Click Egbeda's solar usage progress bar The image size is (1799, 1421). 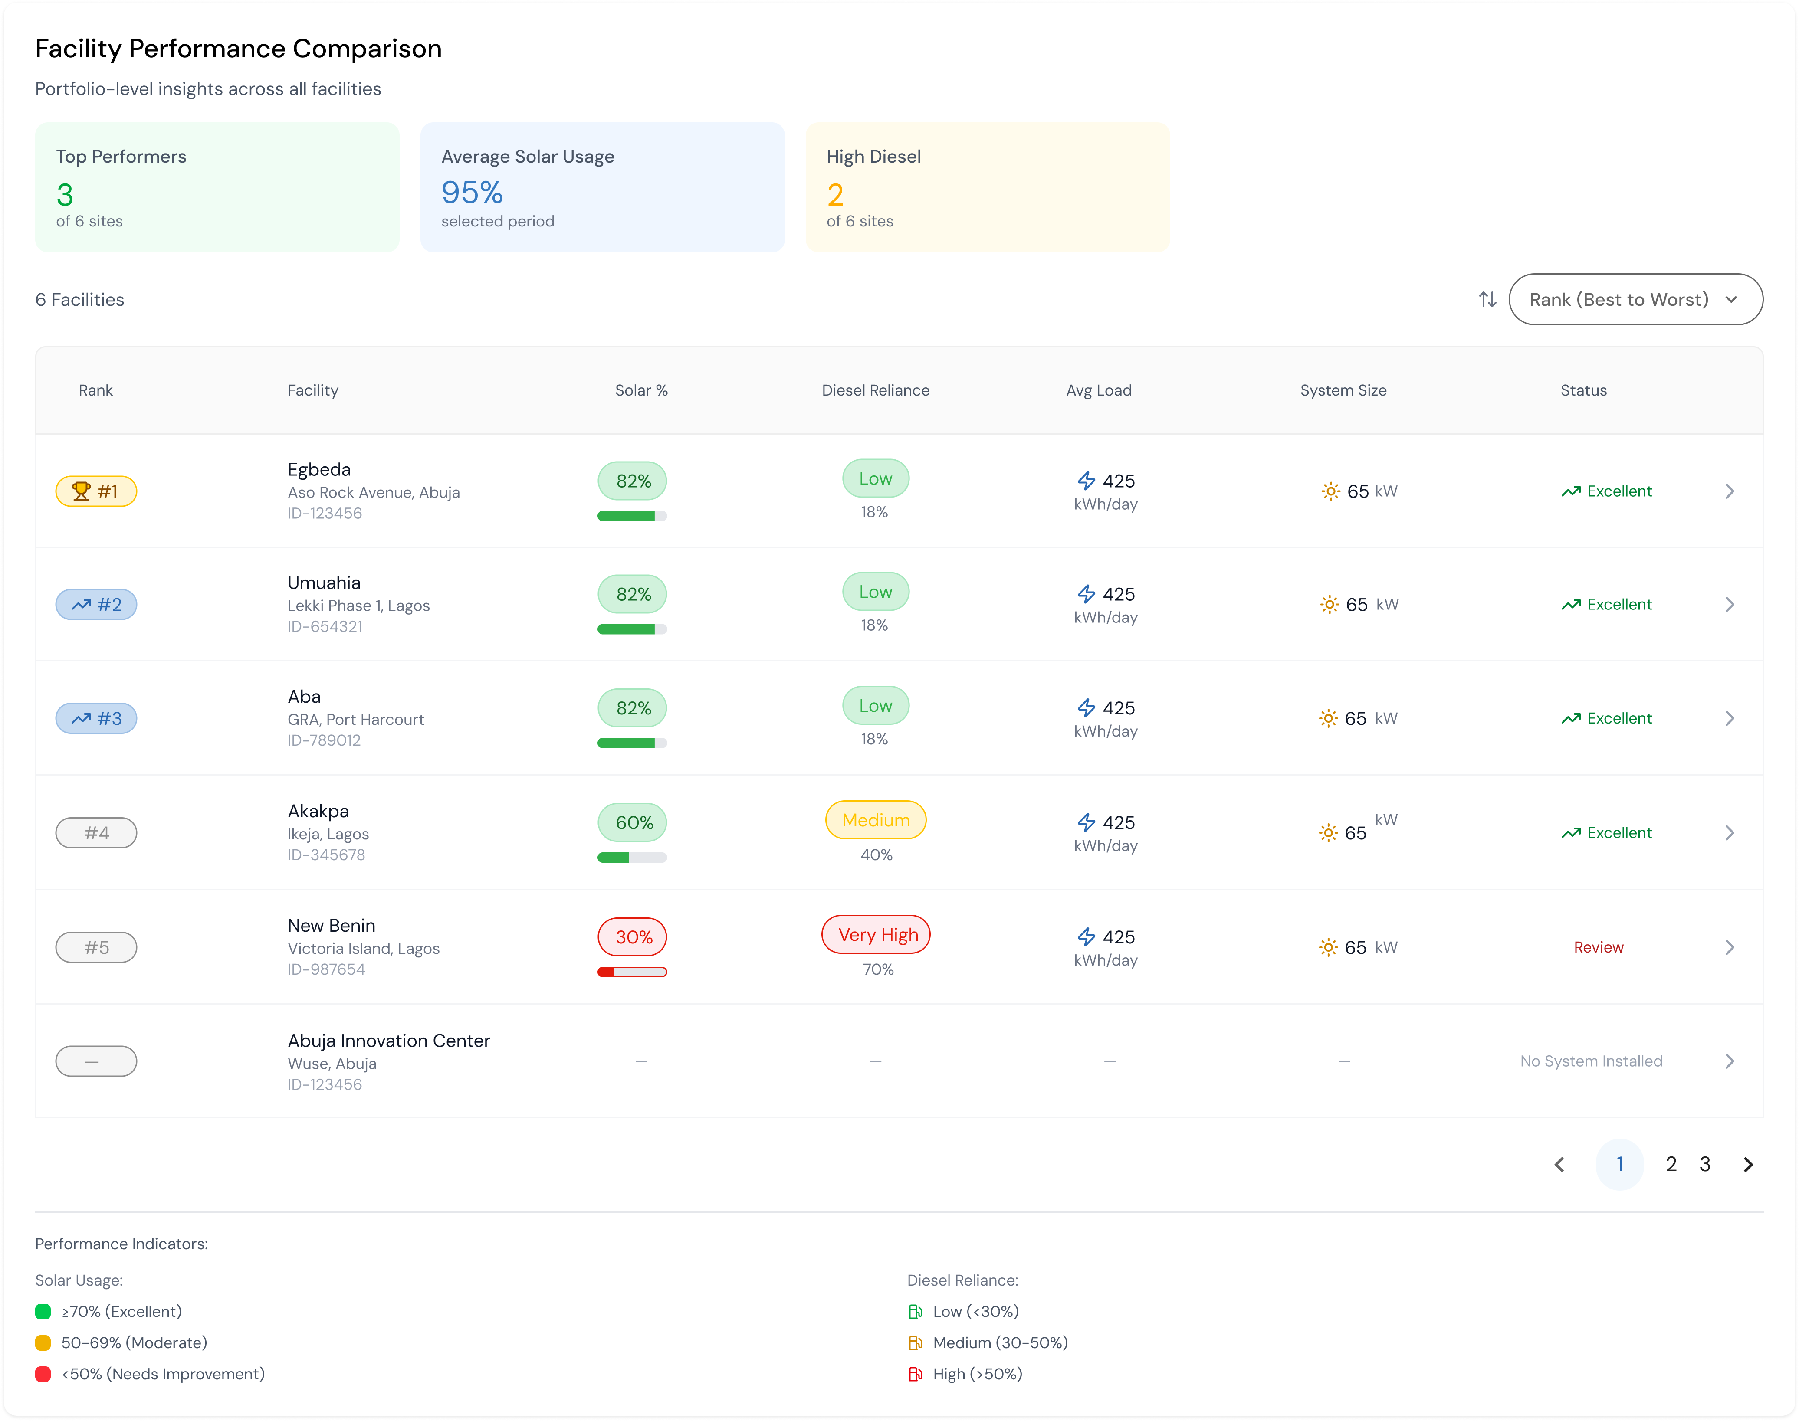click(632, 516)
